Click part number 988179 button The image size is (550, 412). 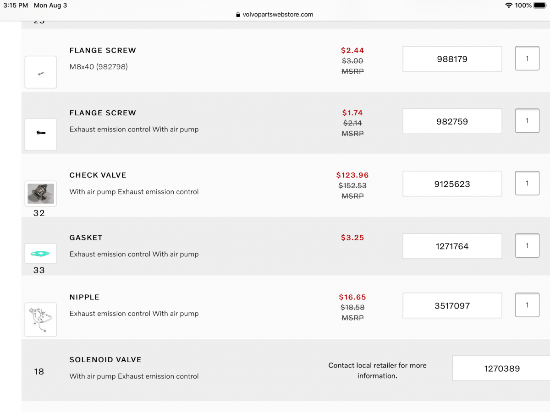(452, 59)
